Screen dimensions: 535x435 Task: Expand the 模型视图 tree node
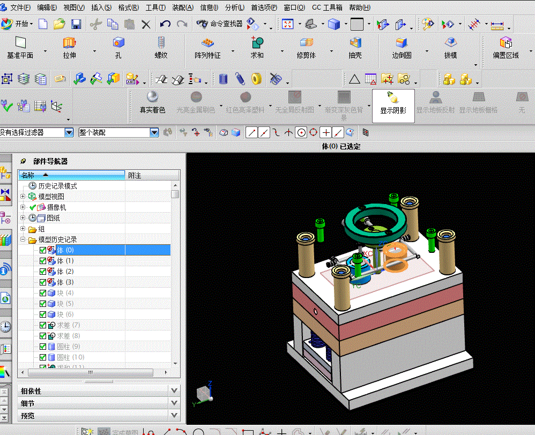tap(23, 197)
